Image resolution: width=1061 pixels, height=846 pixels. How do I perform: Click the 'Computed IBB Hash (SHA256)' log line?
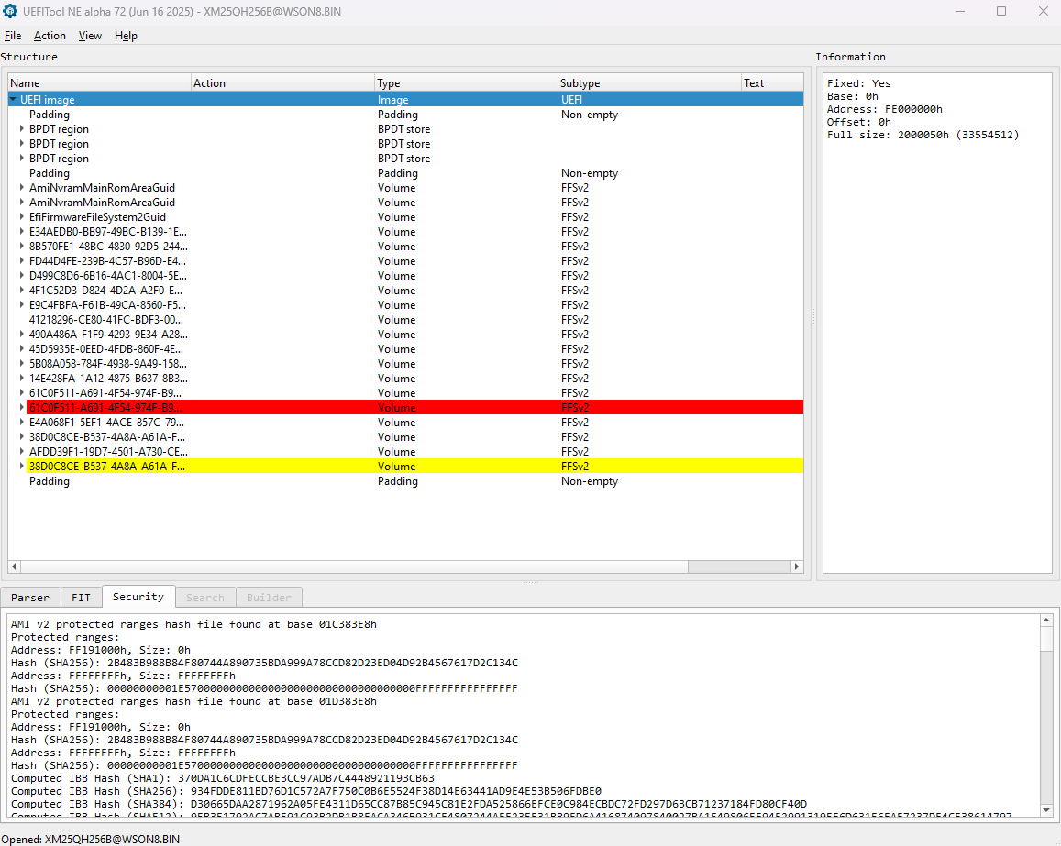pyautogui.click(x=306, y=791)
